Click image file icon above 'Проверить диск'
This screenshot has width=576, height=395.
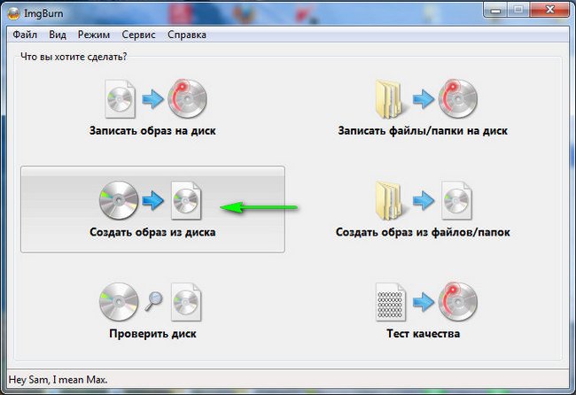coord(186,302)
